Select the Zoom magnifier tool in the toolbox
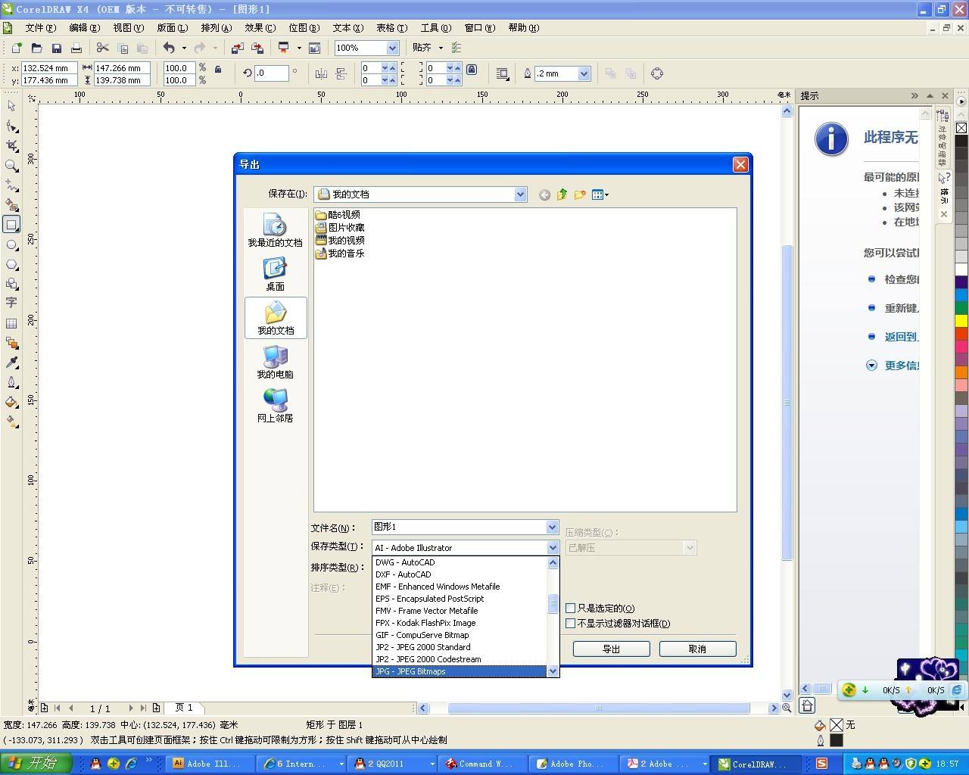The width and height of the screenshot is (969, 775). [11, 165]
